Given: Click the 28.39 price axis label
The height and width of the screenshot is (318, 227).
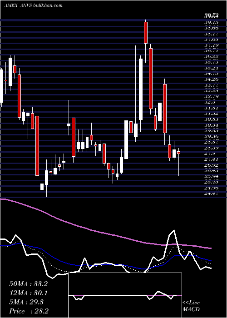Looking at the screenshot, I should (x=211, y=148).
